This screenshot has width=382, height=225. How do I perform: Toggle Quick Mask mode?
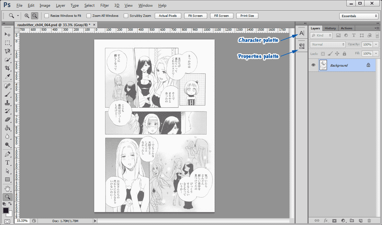(x=7, y=221)
